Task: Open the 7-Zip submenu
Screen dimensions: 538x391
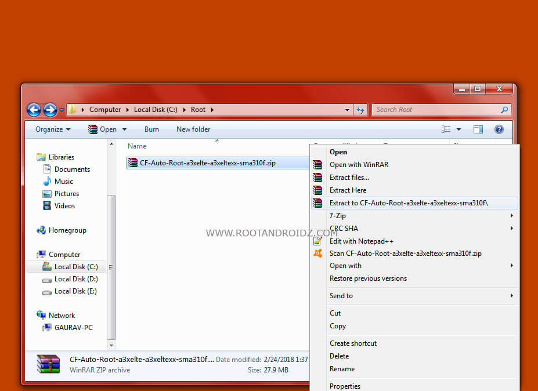Action: coord(414,216)
